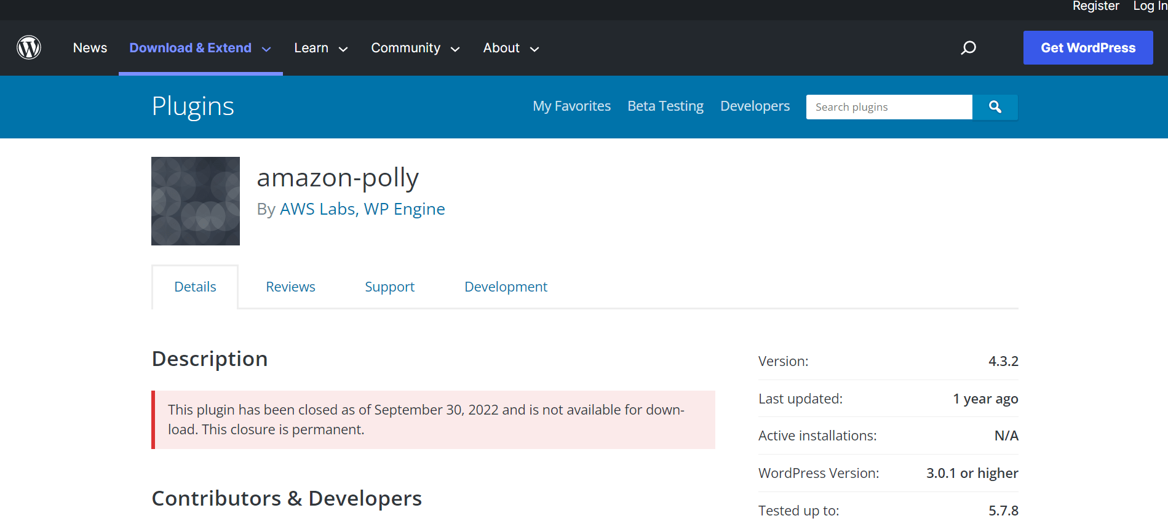Expand the About dropdown chevron
The width and height of the screenshot is (1168, 521).
coord(534,49)
